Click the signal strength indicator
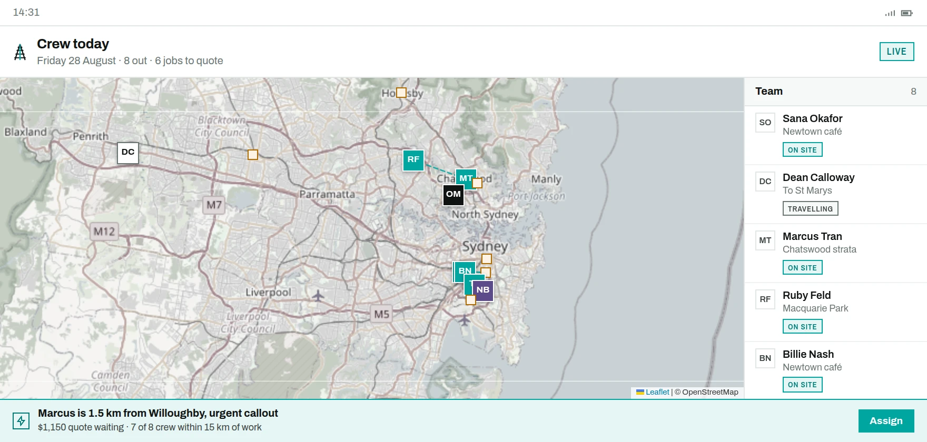 (890, 13)
